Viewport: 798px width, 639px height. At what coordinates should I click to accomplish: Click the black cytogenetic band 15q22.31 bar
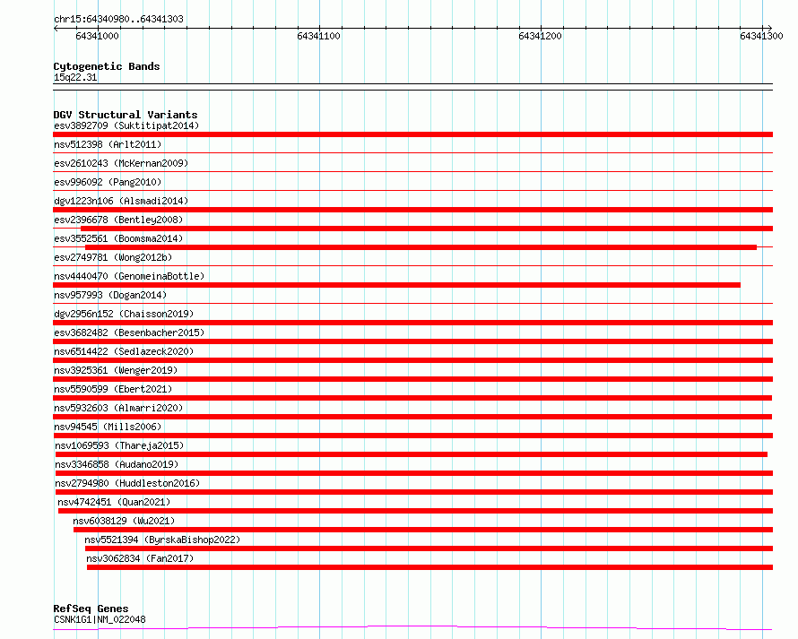[412, 87]
